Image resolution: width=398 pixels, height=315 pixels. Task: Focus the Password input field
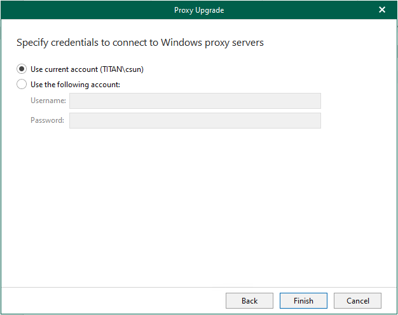(x=195, y=121)
